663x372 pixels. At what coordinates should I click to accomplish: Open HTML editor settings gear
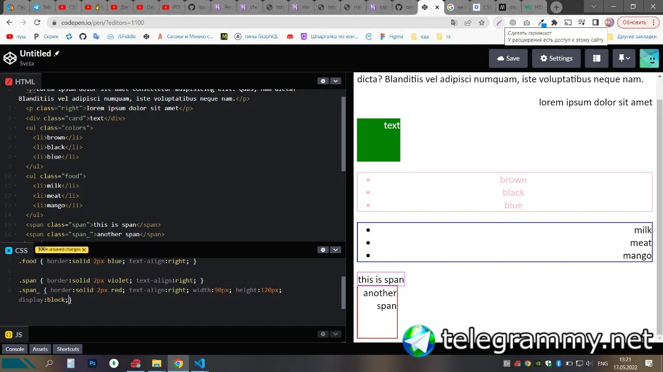(x=323, y=81)
